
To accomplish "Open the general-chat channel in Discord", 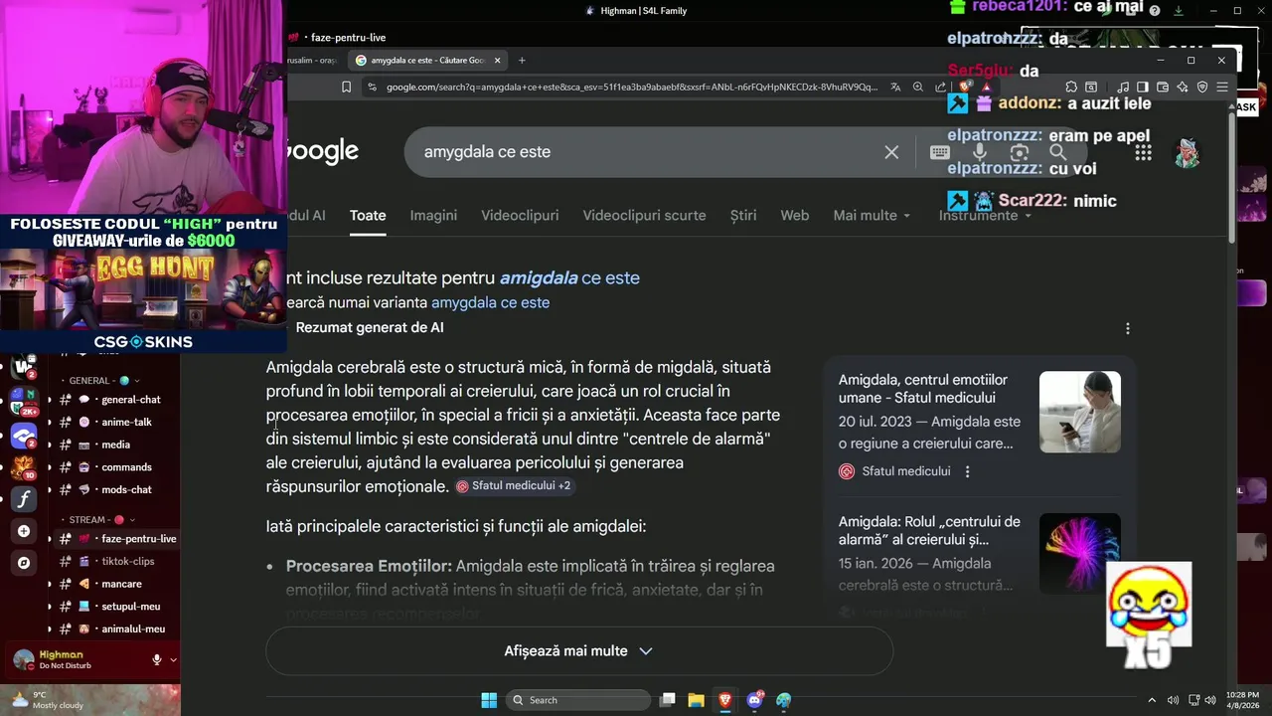I will point(131,400).
